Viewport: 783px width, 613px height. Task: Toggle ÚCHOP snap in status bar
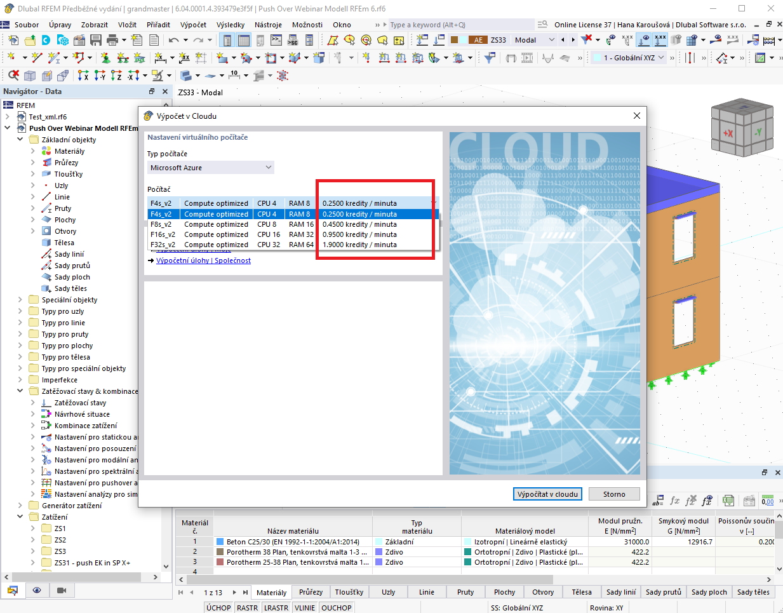pyautogui.click(x=218, y=608)
